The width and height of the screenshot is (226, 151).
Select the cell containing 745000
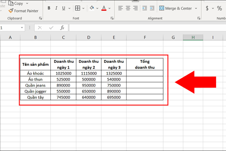63,97
